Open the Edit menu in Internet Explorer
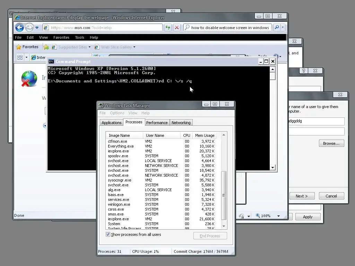 pos(30,37)
